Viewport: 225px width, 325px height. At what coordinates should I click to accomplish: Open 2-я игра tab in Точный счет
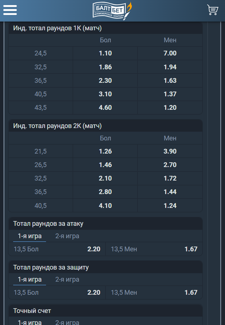pyautogui.click(x=67, y=322)
